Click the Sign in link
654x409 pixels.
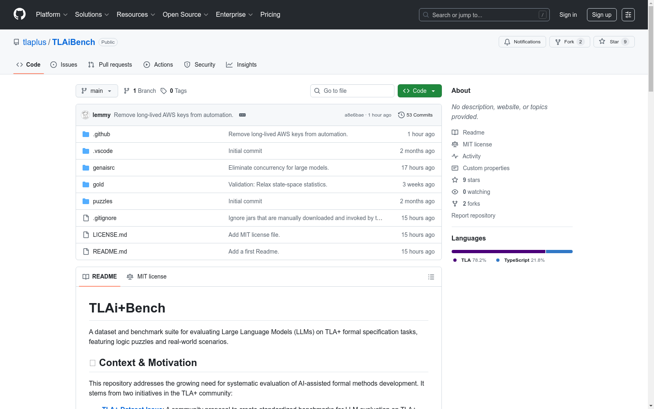point(568,15)
